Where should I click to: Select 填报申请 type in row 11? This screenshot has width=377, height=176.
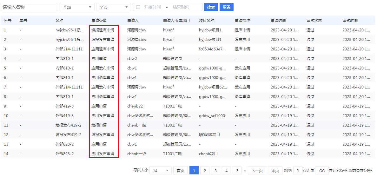(x=99, y=125)
